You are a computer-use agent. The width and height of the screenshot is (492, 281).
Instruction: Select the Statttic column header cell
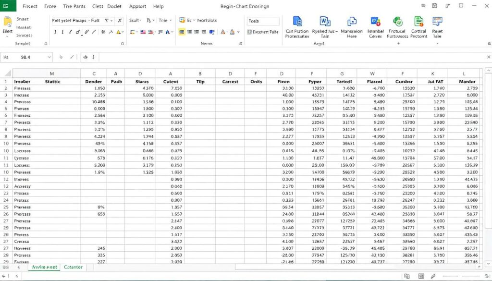click(x=52, y=82)
